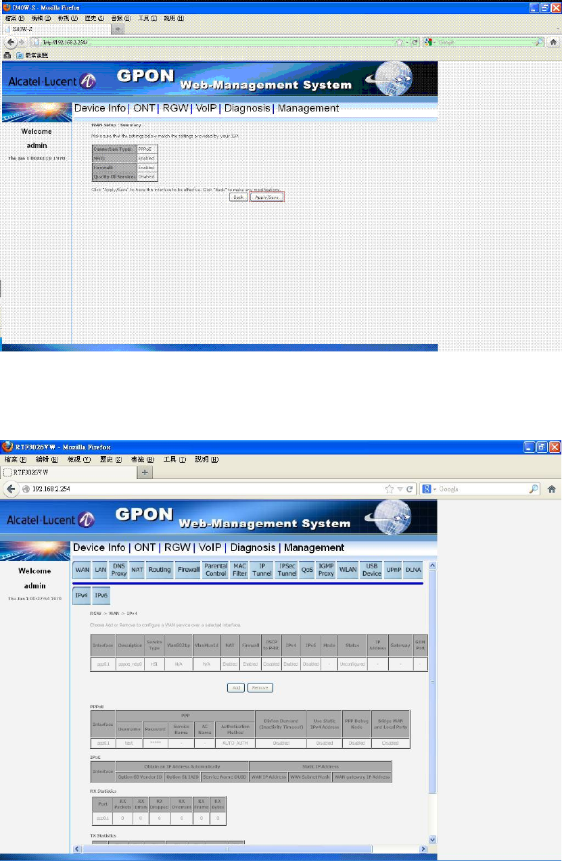Click the 192.168.2.254 address field in RTF3026VW window
Screen dimensions: 562x861
point(203,489)
